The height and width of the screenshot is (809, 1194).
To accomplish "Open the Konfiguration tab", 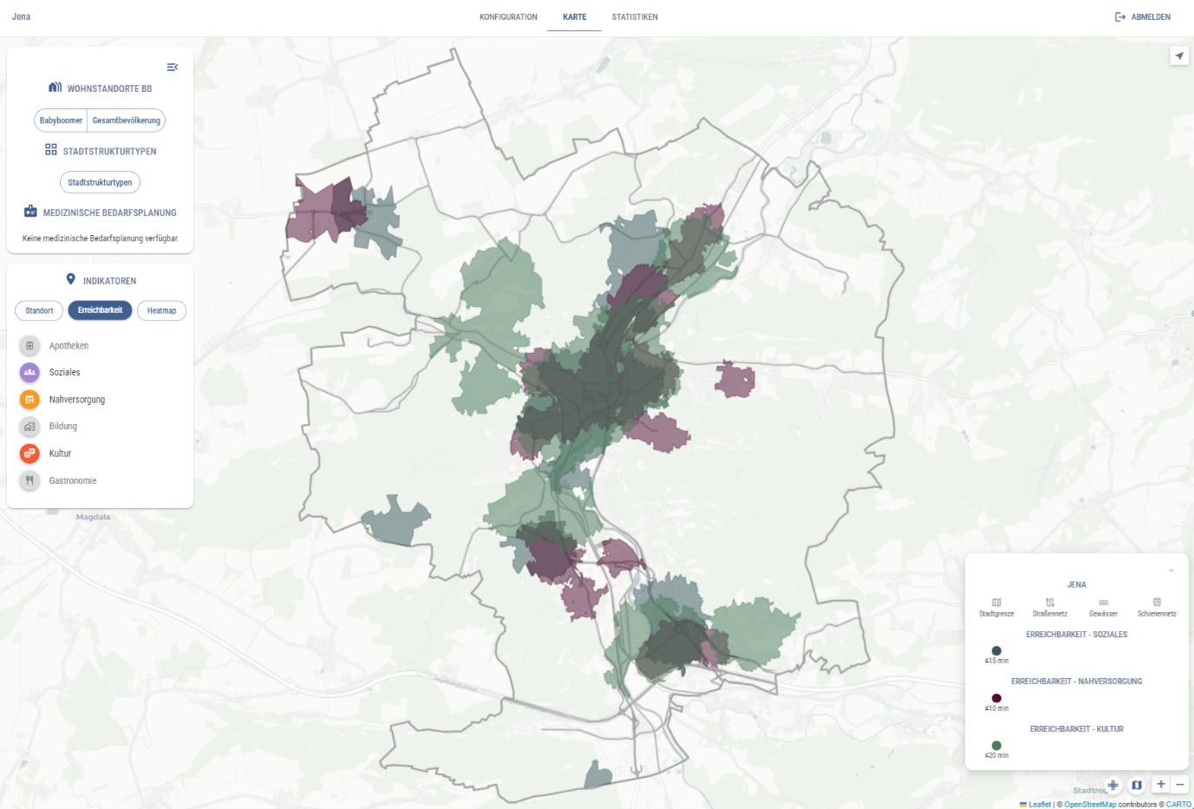I will coord(508,17).
